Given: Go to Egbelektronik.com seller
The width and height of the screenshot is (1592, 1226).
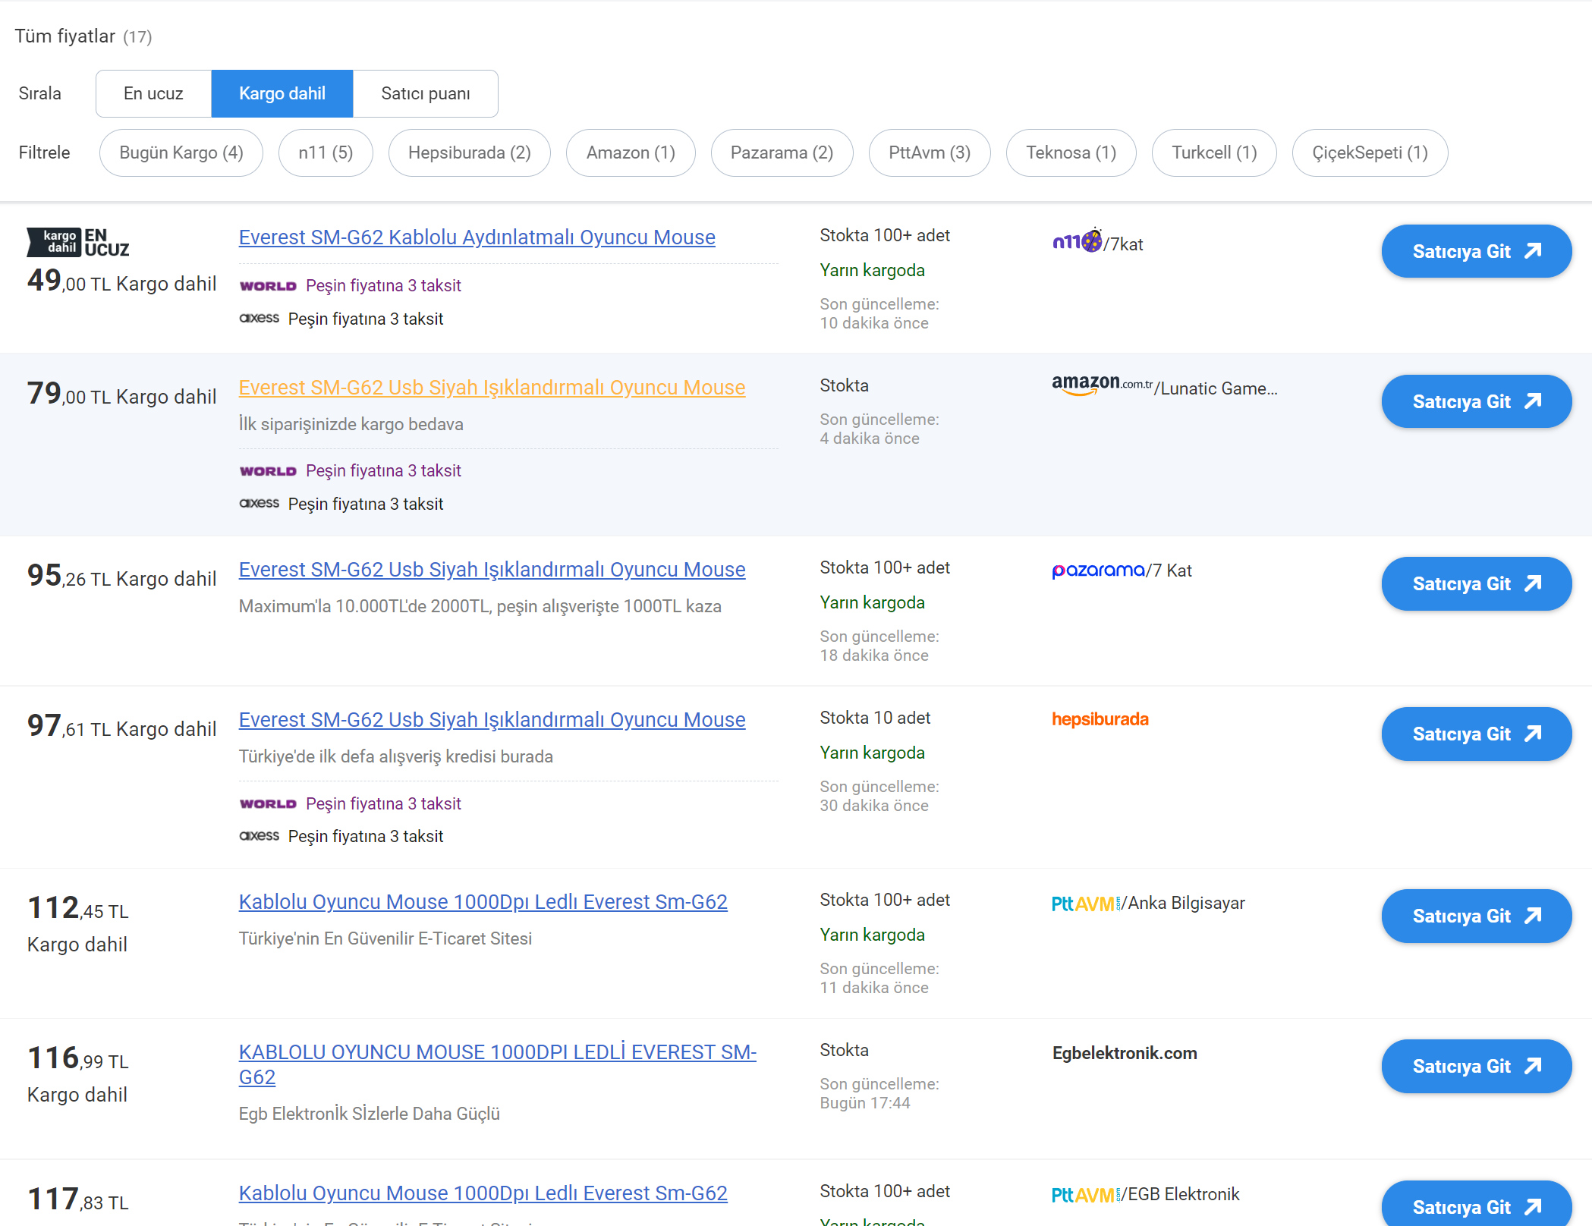Looking at the screenshot, I should click(1476, 1066).
